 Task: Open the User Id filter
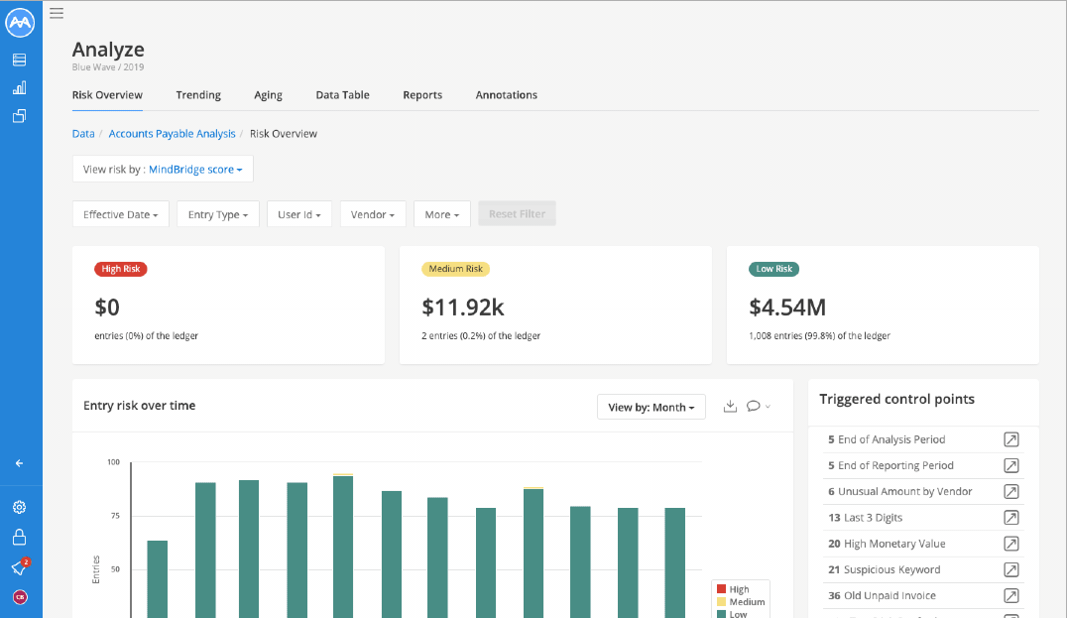tap(299, 214)
